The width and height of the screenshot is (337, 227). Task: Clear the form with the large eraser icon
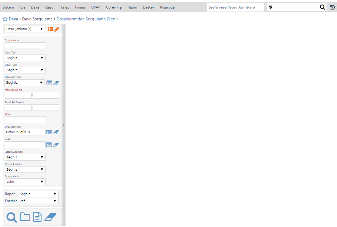(x=50, y=217)
